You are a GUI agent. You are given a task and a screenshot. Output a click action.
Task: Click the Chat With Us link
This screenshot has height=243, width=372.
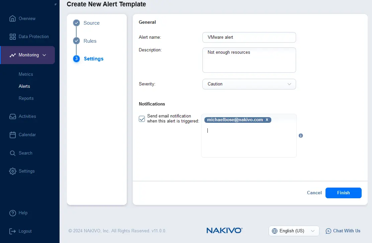(x=347, y=231)
